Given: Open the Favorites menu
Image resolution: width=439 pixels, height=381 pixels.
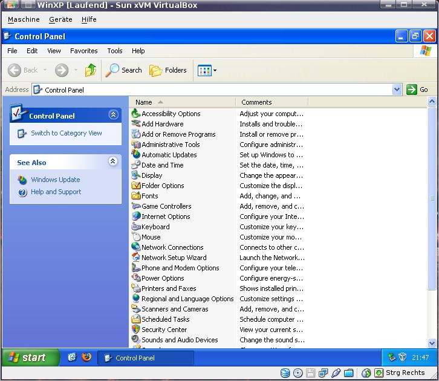Looking at the screenshot, I should (83, 51).
